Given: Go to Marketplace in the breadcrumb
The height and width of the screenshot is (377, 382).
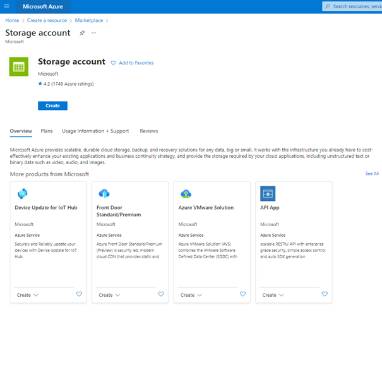Looking at the screenshot, I should pyautogui.click(x=88, y=21).
